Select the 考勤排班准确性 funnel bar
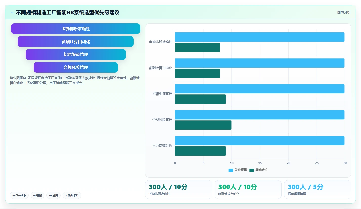 pyautogui.click(x=76, y=29)
